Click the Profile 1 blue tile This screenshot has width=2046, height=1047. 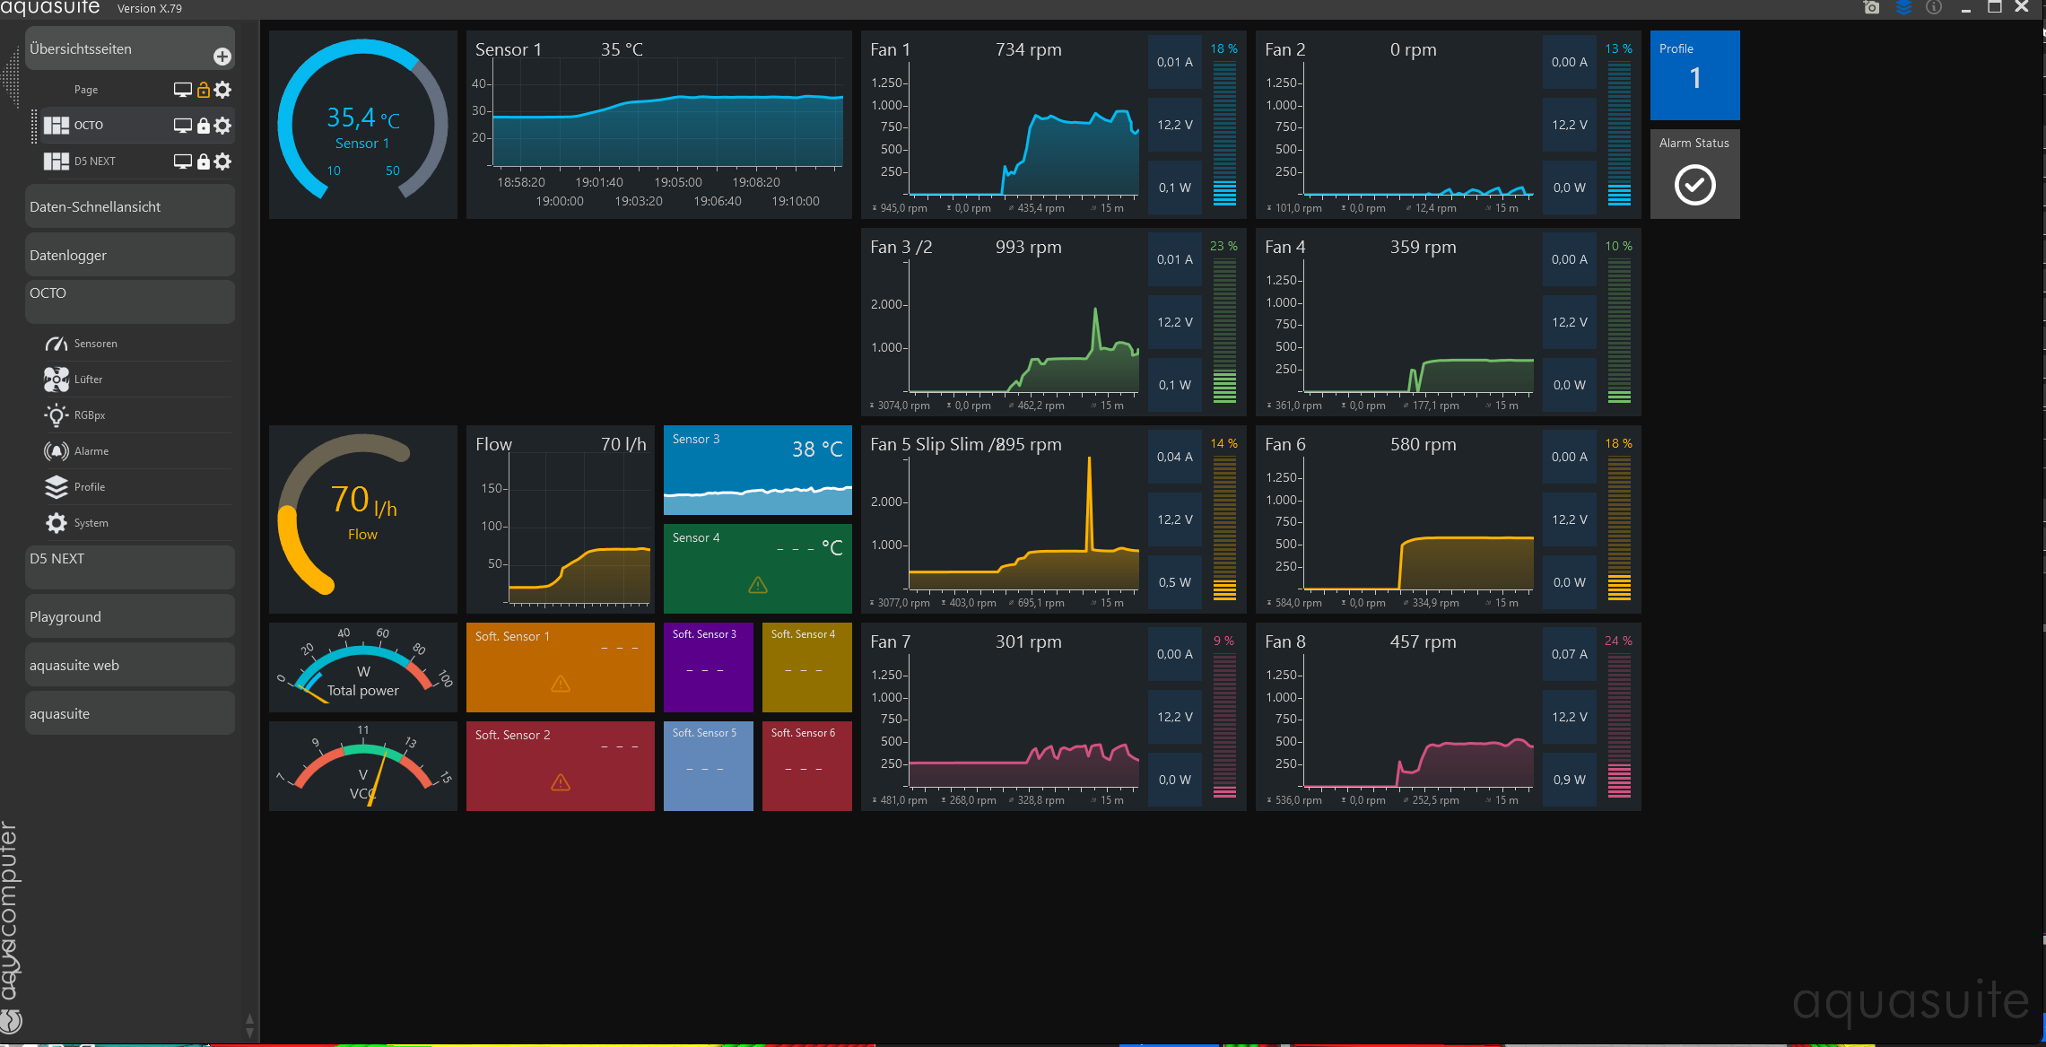pyautogui.click(x=1694, y=75)
